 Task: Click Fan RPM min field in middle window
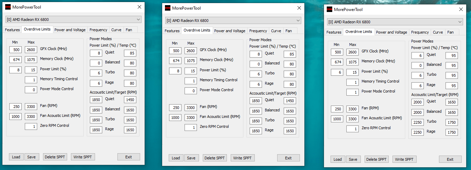[x=175, y=108]
